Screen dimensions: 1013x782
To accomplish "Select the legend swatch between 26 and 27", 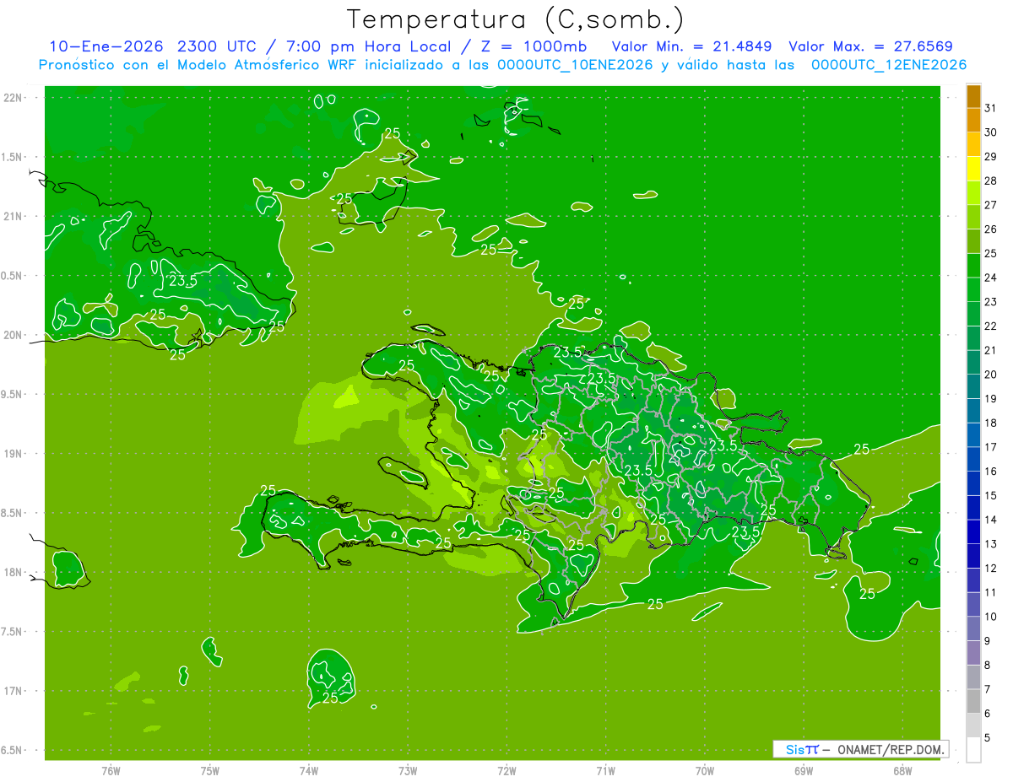I will click(973, 217).
